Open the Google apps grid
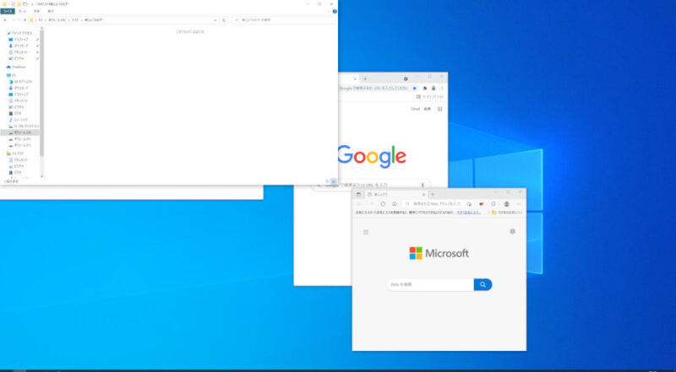Screen dimensions: 676x372 [x=439, y=109]
